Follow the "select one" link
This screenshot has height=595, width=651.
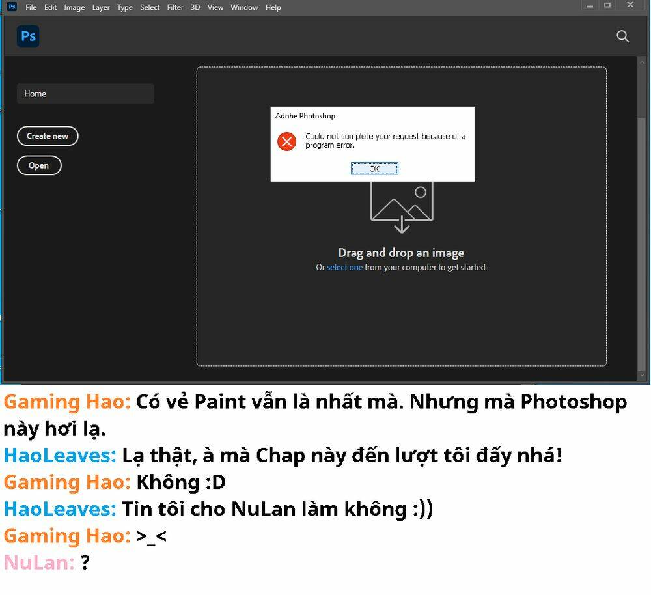pyautogui.click(x=344, y=268)
